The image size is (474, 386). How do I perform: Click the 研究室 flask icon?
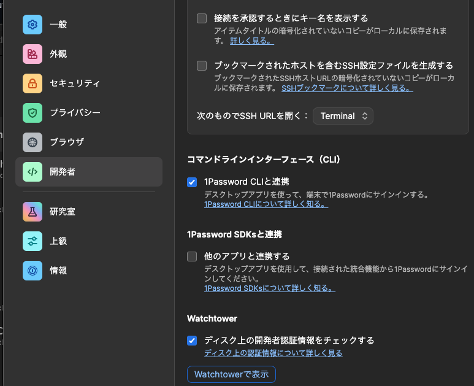tap(32, 212)
